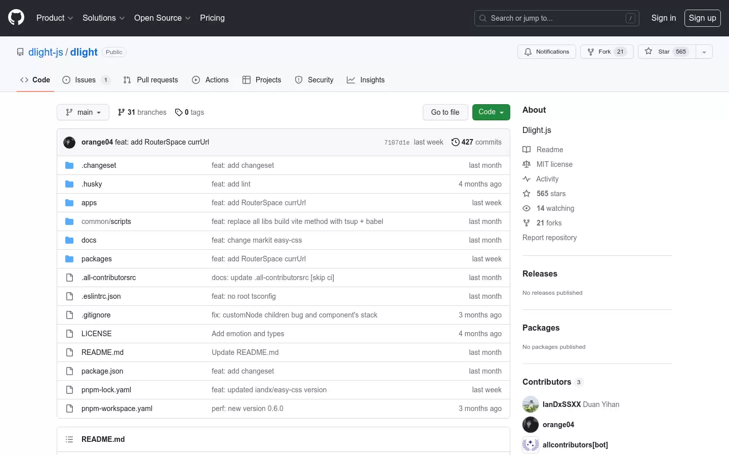
Task: Open the .changeset folder
Action: 99,165
